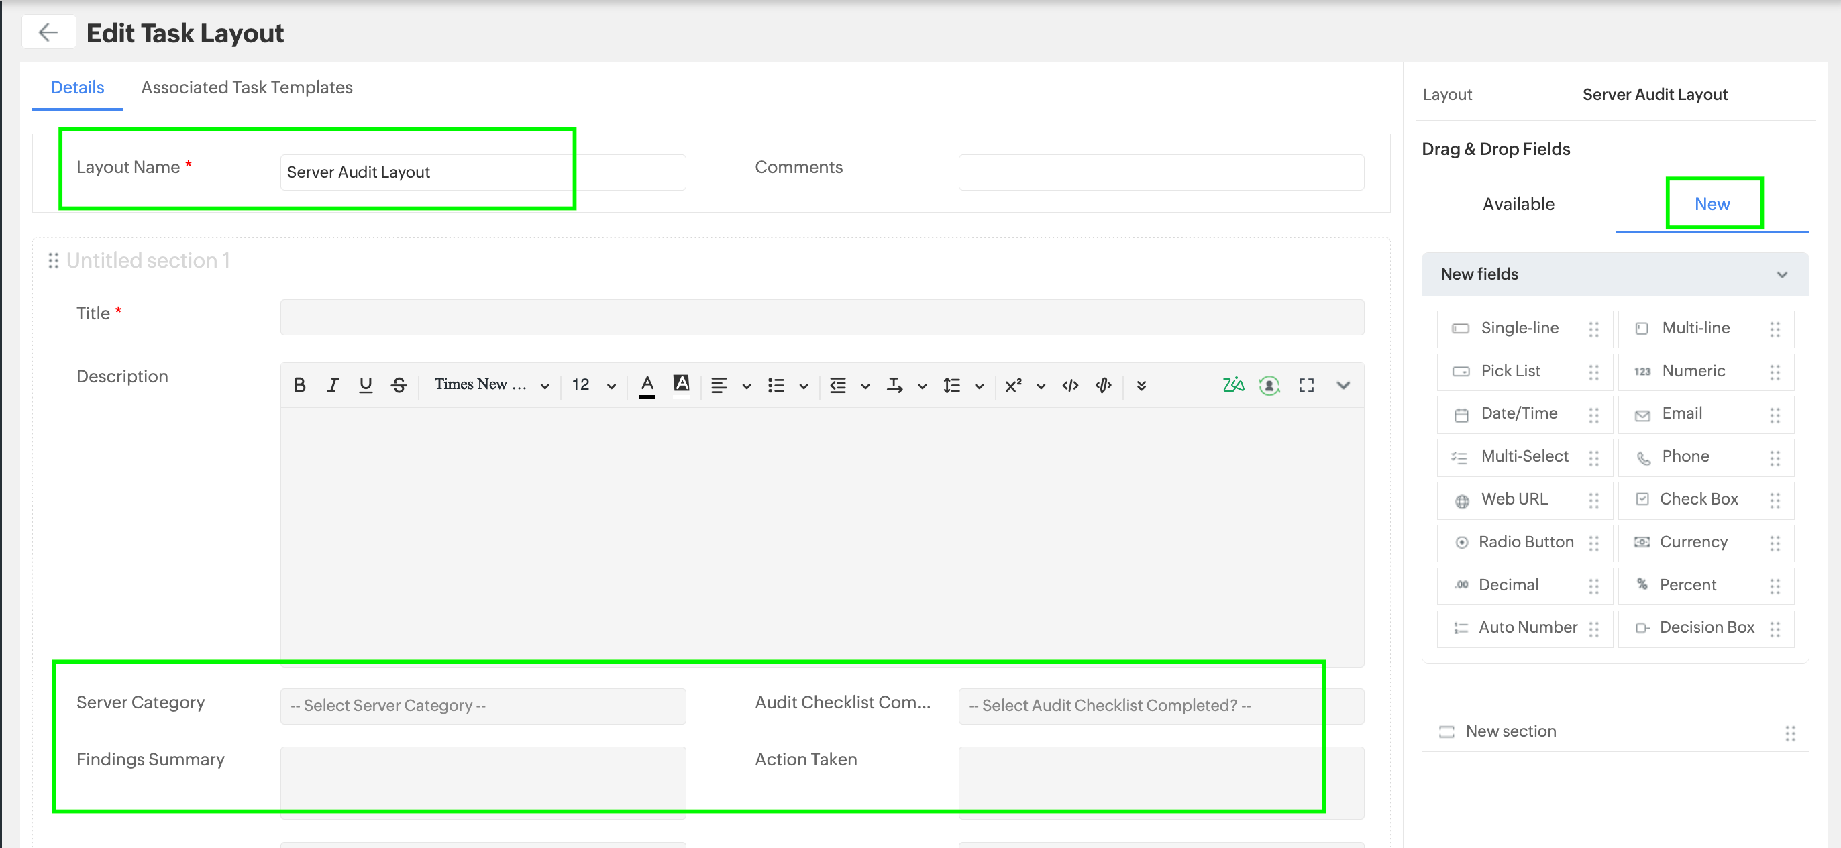Switch to Associated Task Templates tab

[x=247, y=87]
